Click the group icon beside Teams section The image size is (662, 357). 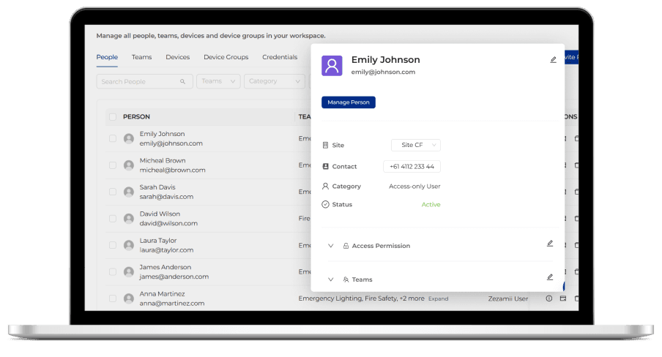(x=346, y=279)
